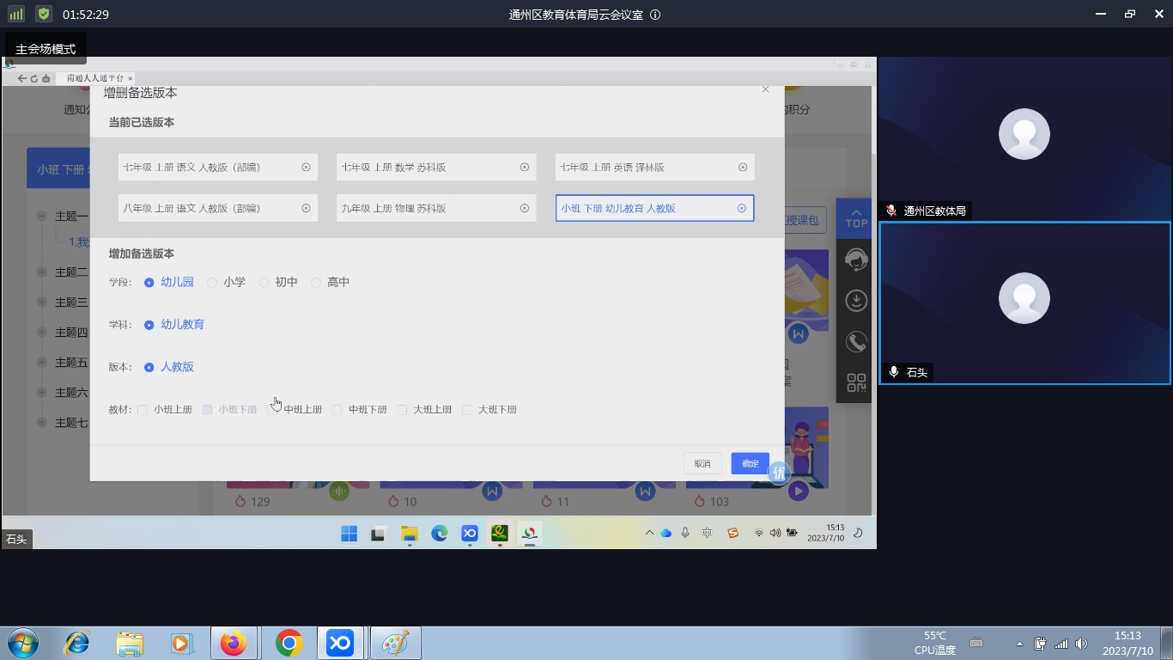This screenshot has height=660, width=1173.
Task: Click the TOP back-to-top button
Action: coord(856,218)
